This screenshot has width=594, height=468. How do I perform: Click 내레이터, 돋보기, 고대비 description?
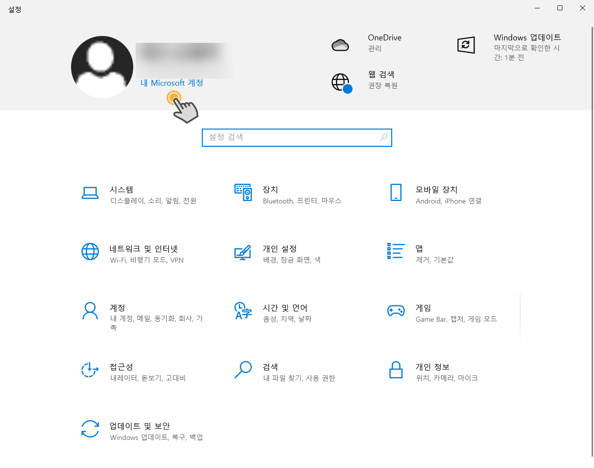pyautogui.click(x=148, y=378)
